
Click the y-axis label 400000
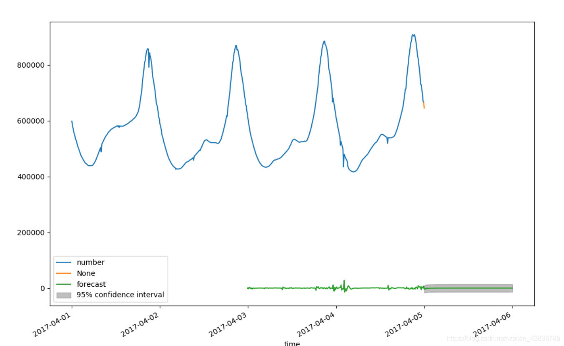30,177
